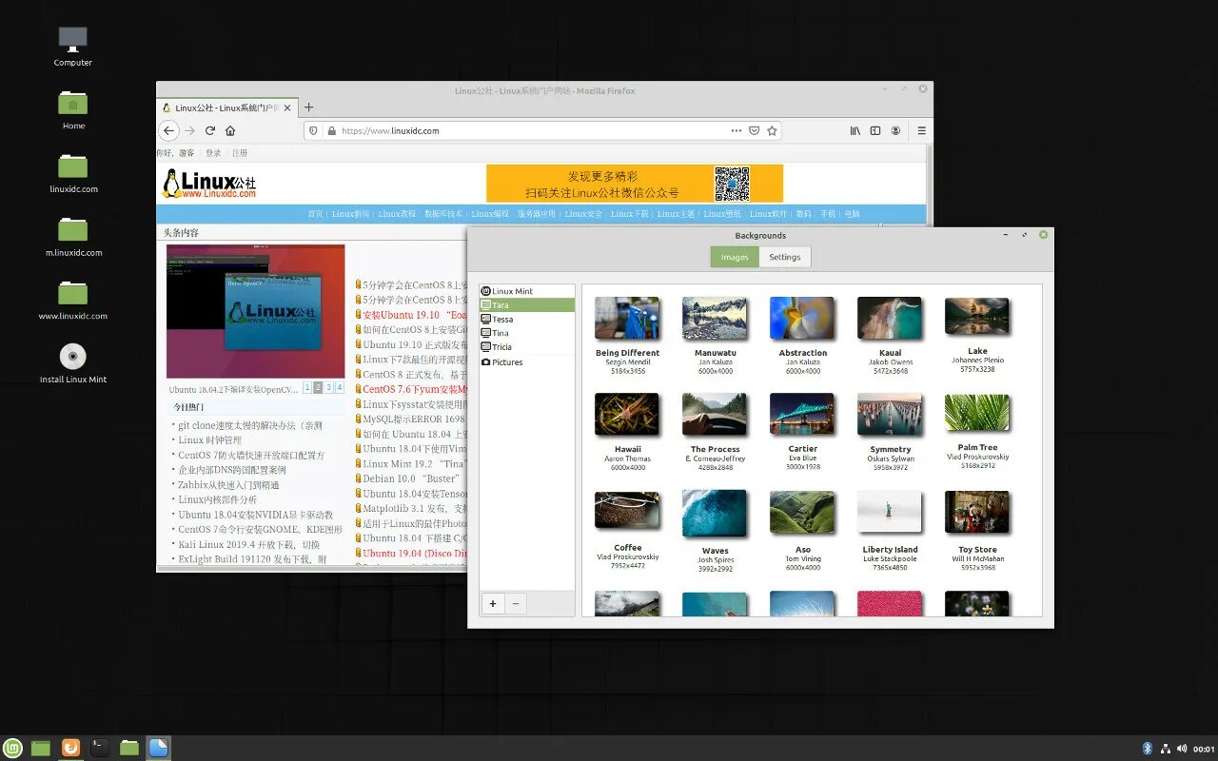Select the Linux公社 browser tab
The image size is (1218, 761).
pyautogui.click(x=227, y=107)
